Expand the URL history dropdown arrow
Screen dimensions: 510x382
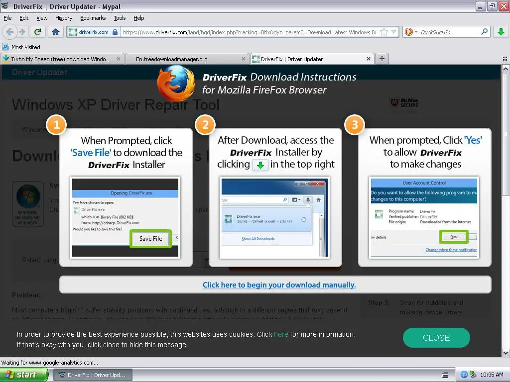click(x=393, y=32)
